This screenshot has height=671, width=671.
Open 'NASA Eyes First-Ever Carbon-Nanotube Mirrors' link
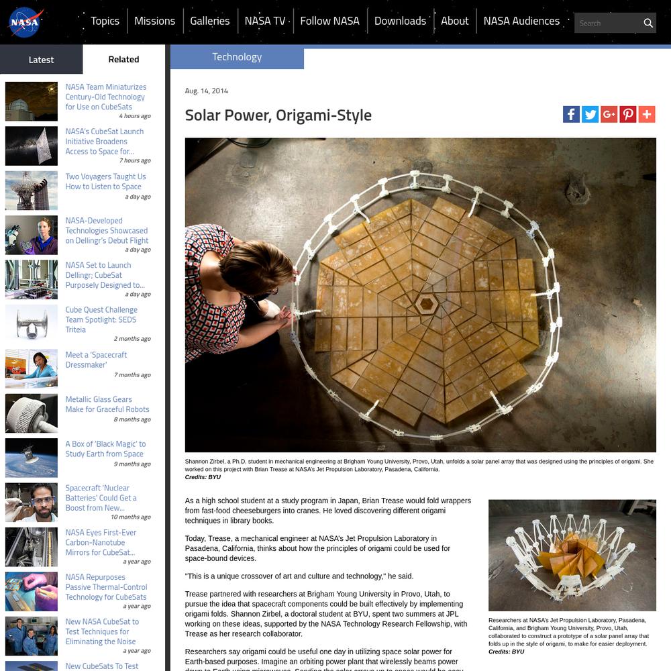coord(101,542)
